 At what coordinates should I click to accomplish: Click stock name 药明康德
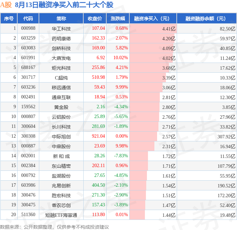[x=61, y=38]
